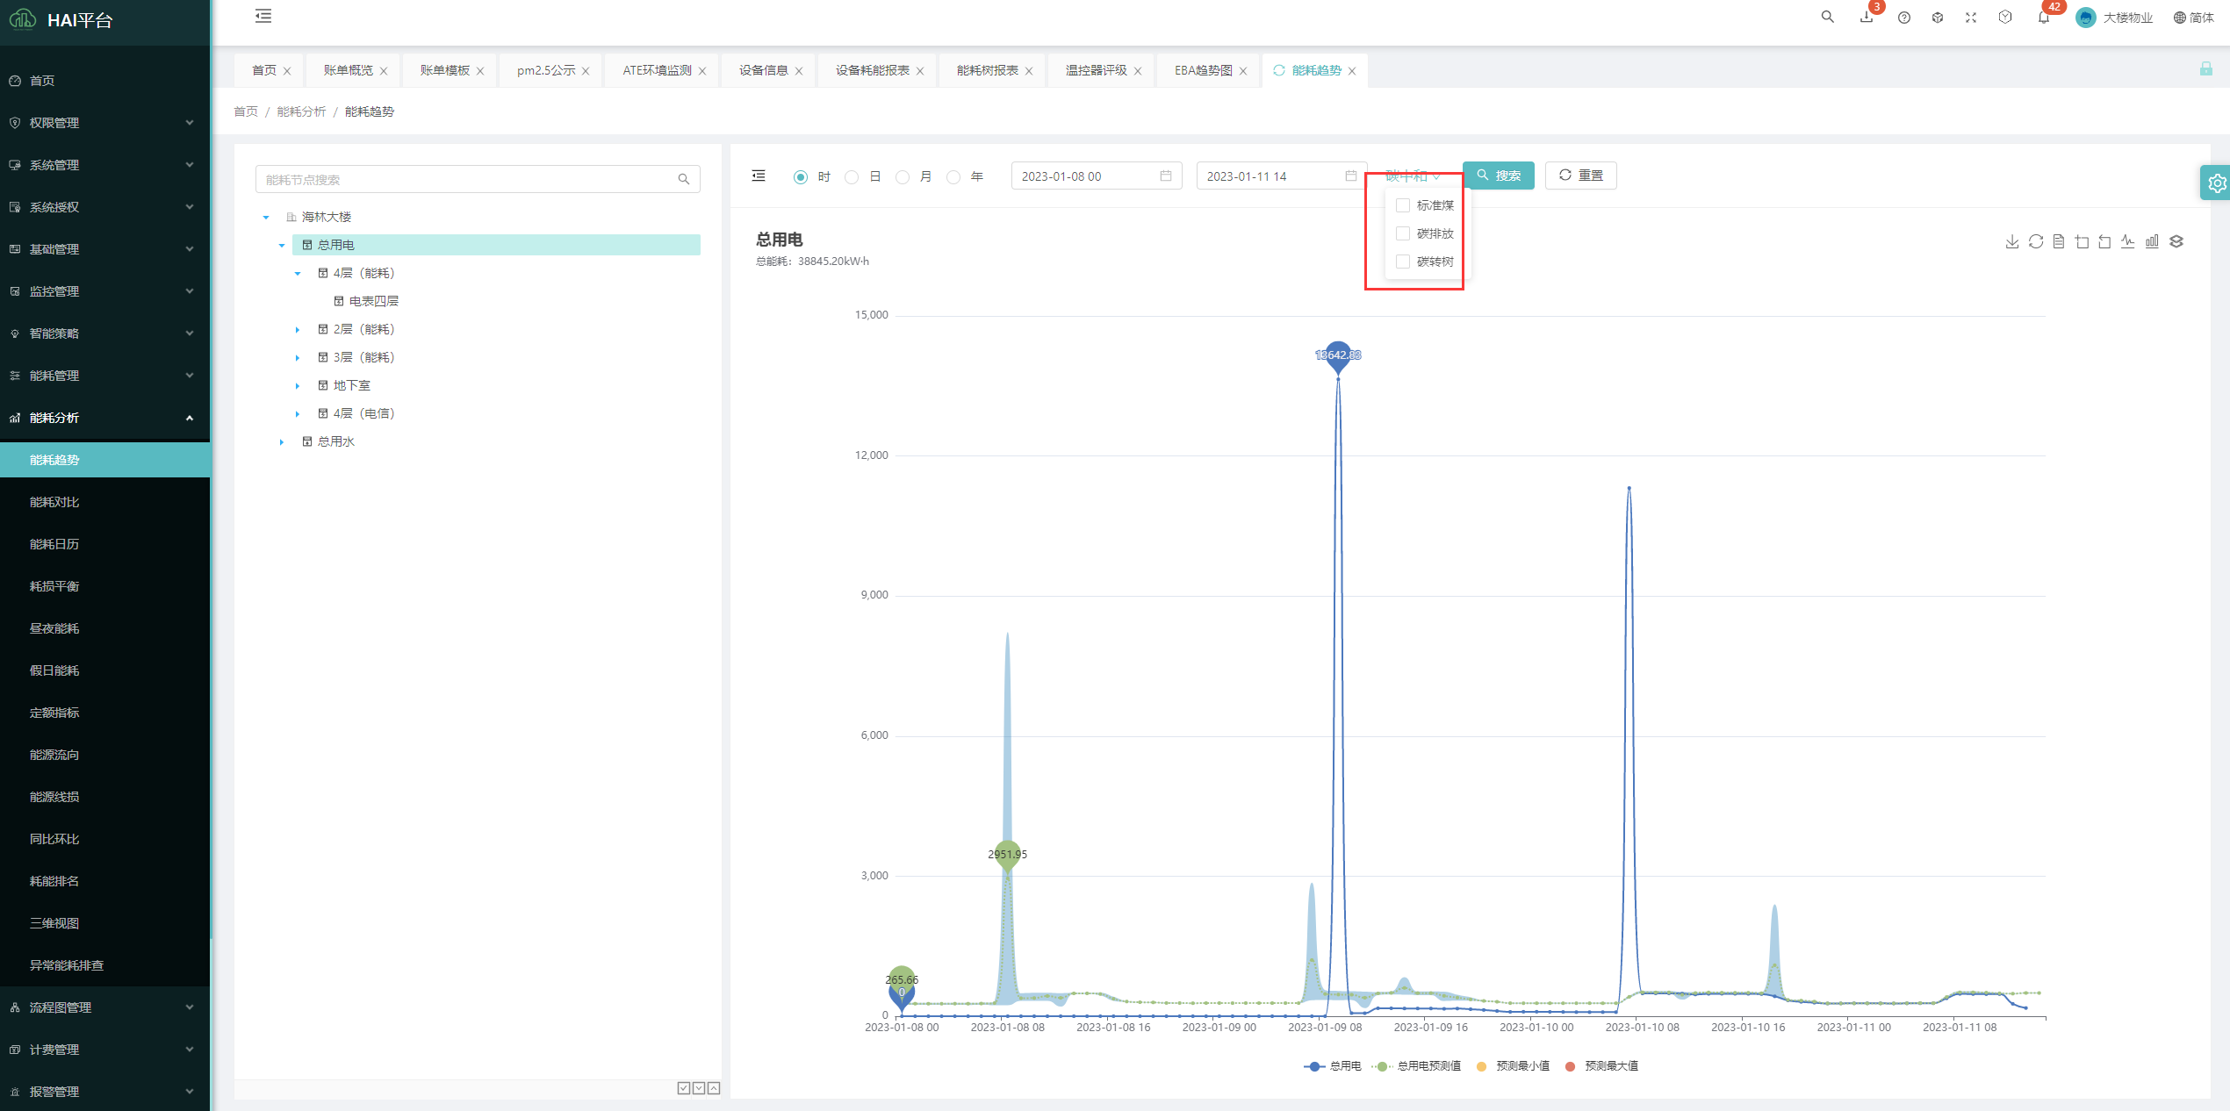Expand the 总用水 tree node
The image size is (2230, 1111).
coord(282,441)
